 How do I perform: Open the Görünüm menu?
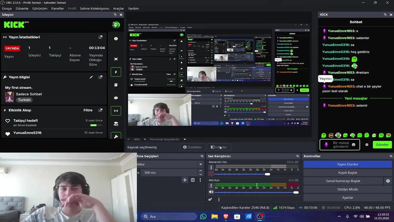pyautogui.click(x=40, y=8)
